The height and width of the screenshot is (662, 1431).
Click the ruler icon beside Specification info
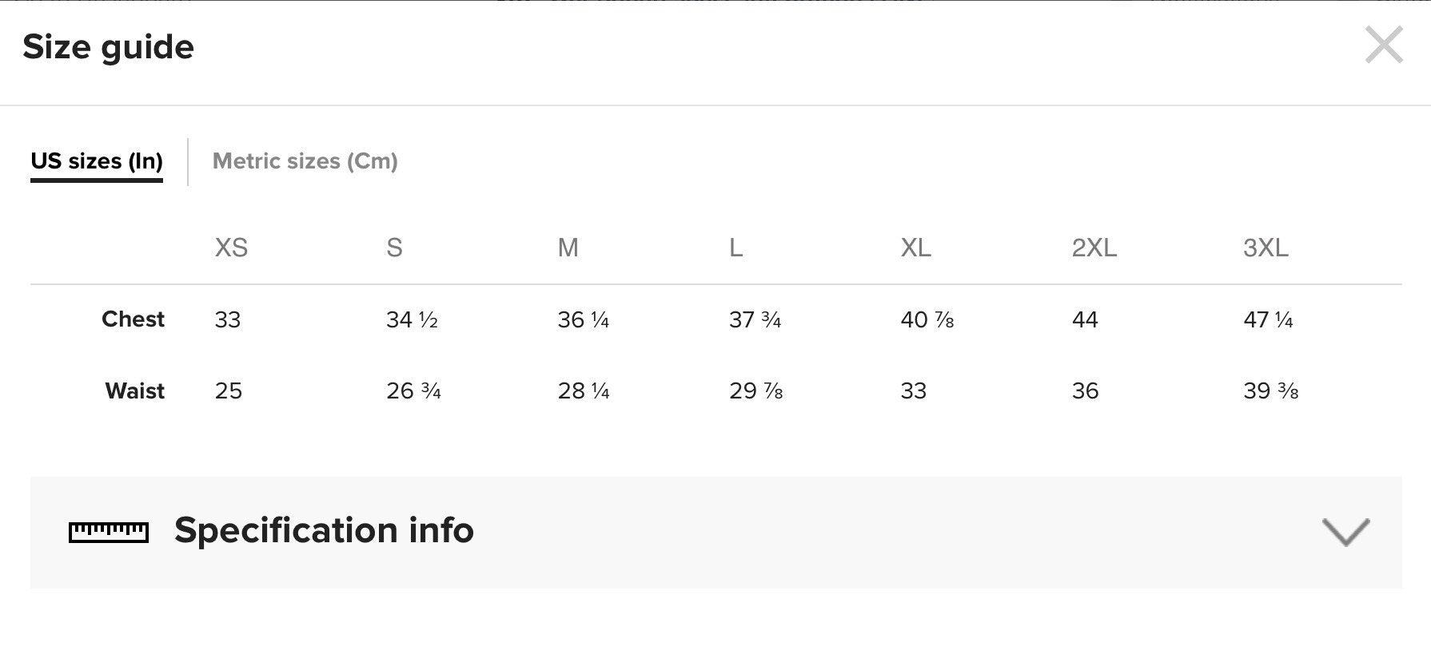click(109, 532)
